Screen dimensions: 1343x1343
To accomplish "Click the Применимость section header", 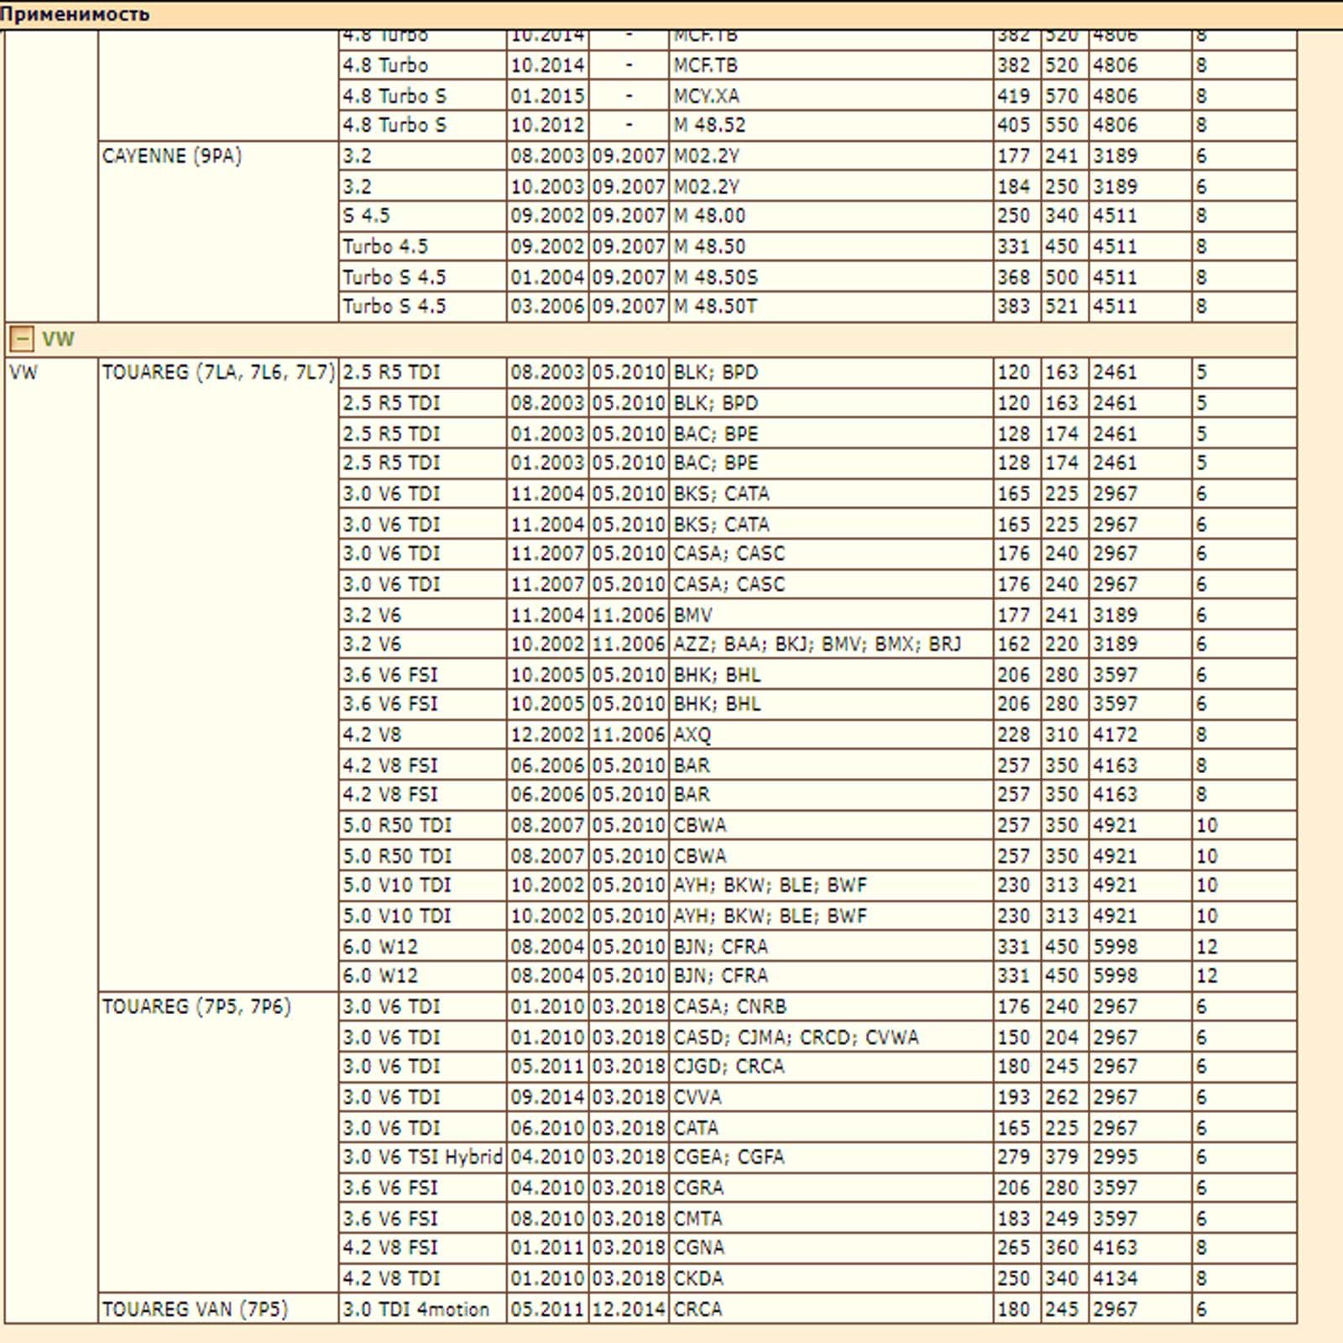I will click(75, 13).
